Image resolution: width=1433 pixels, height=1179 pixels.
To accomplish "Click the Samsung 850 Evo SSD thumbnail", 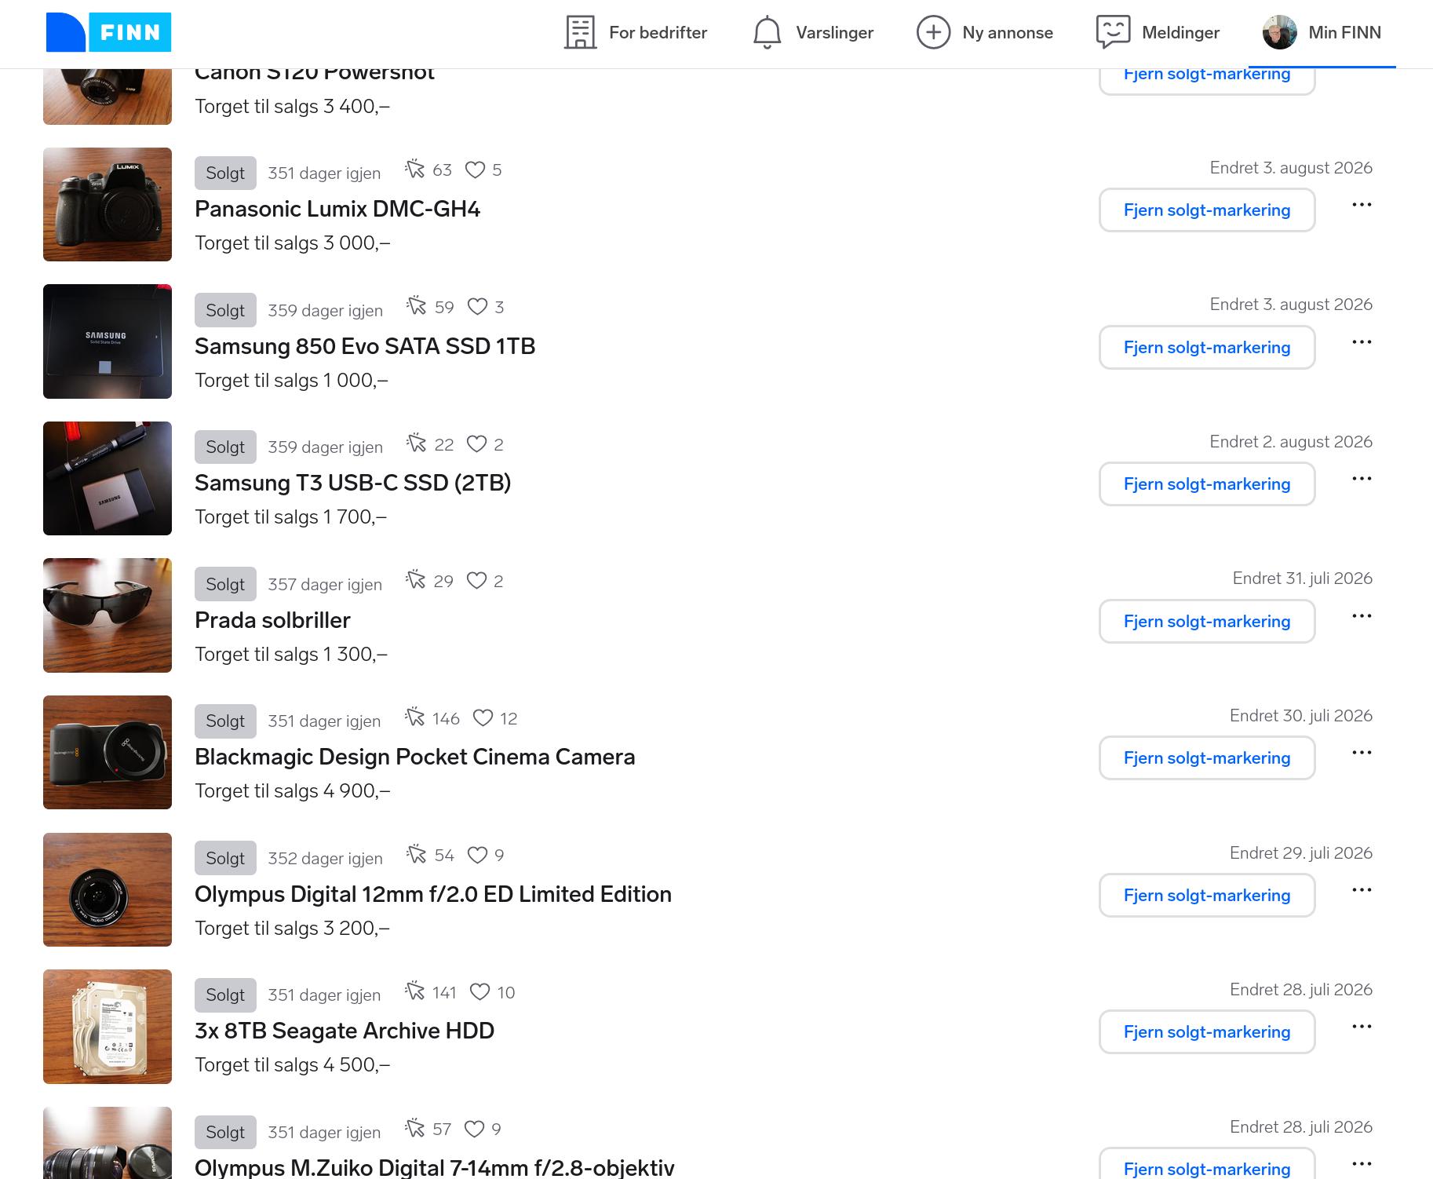I will tap(108, 341).
